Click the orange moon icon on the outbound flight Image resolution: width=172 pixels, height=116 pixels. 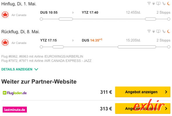(x=169, y=3)
